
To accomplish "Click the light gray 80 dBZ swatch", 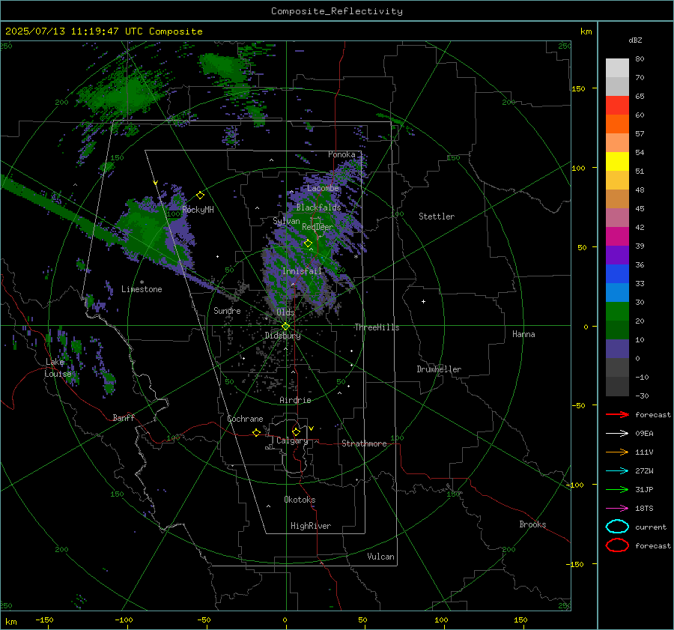I will 617,67.
